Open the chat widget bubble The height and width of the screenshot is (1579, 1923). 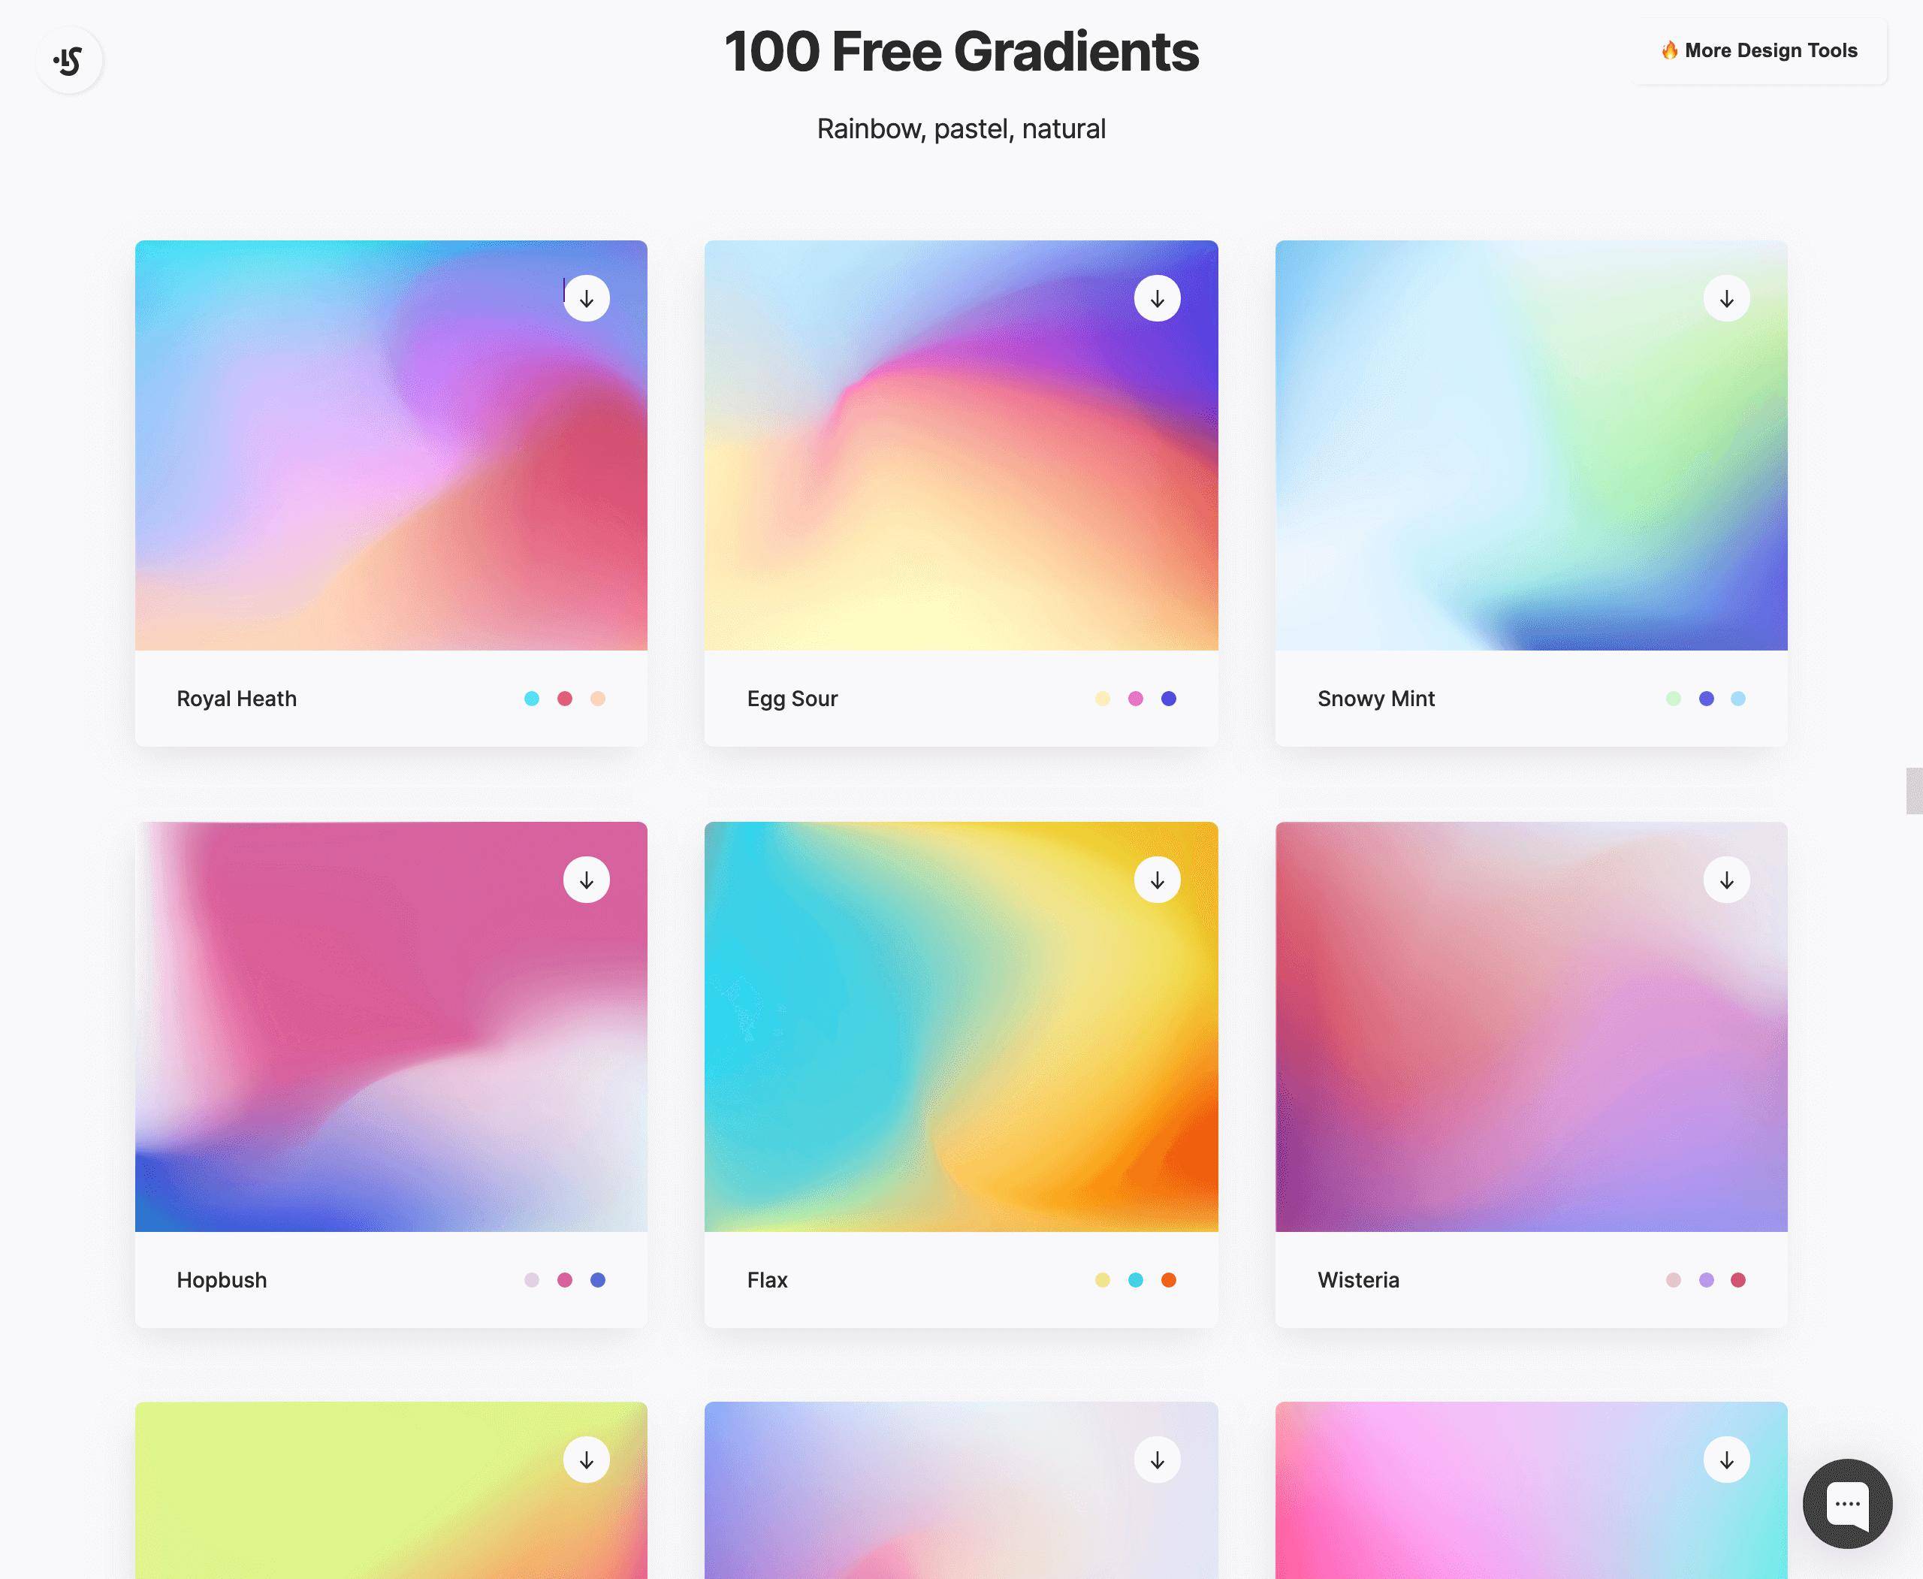coord(1847,1504)
